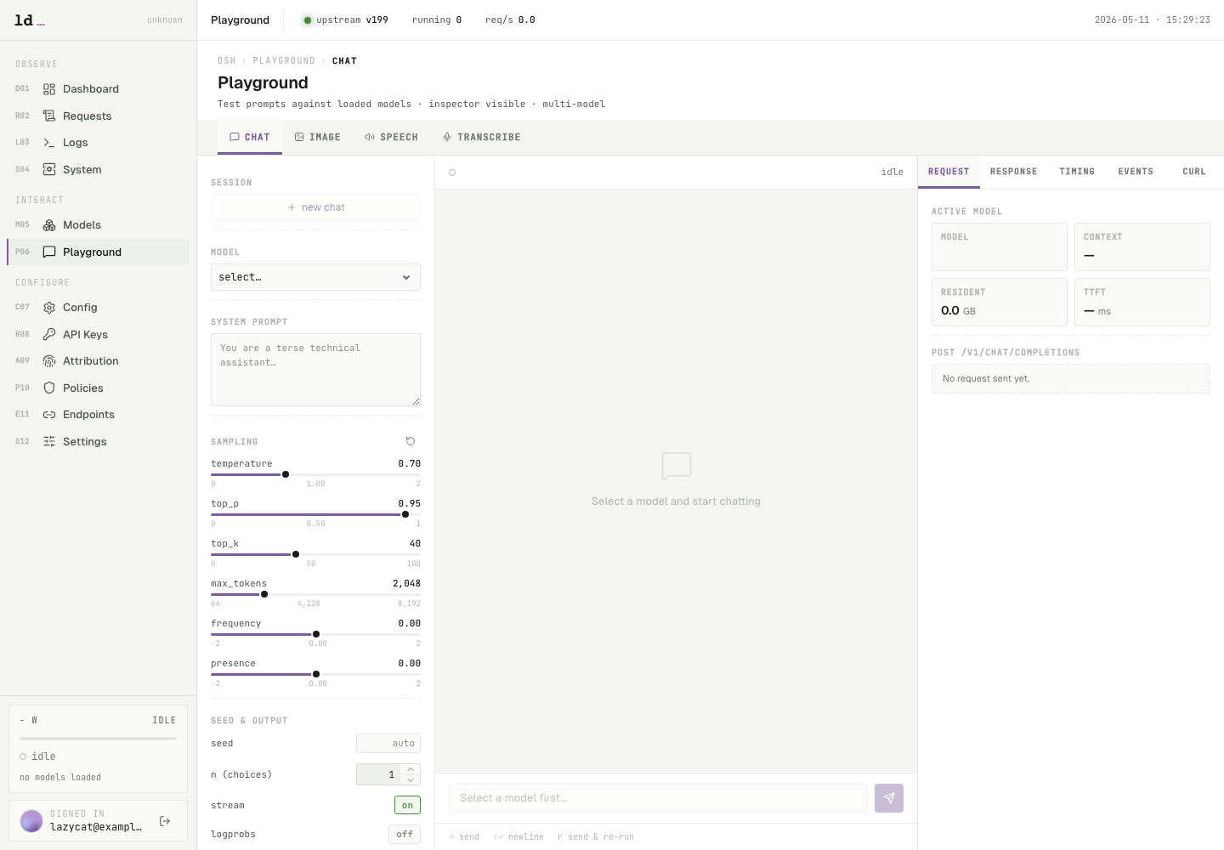Viewport: 1224px width, 850px height.
Task: Switch to the Image tab
Action: [x=318, y=137]
